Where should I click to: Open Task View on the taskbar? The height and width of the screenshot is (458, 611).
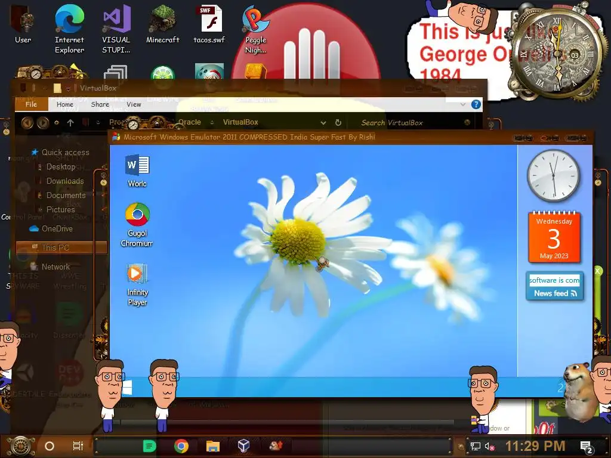click(78, 446)
